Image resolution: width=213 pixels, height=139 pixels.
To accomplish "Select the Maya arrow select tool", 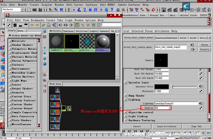I will pyautogui.click(x=3, y=33).
